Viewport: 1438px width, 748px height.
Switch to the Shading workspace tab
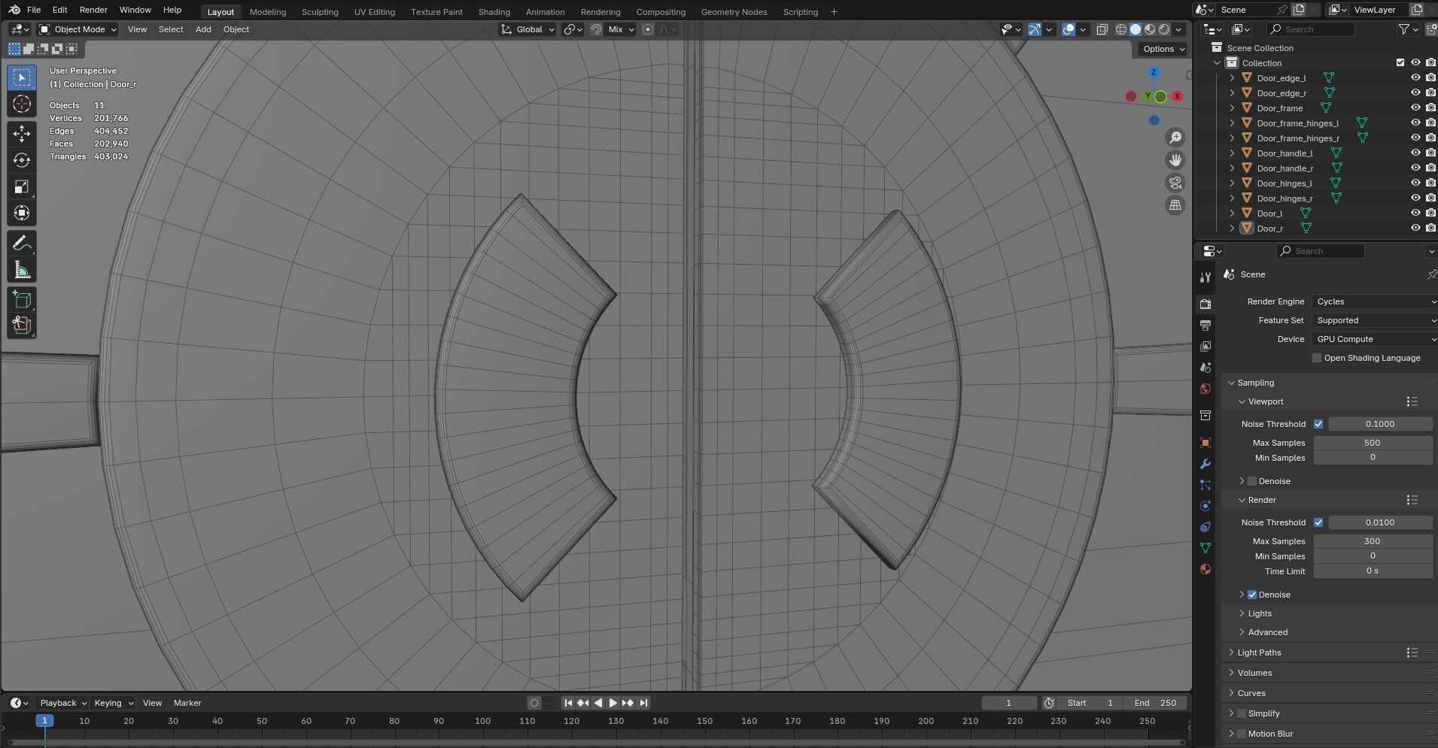494,12
